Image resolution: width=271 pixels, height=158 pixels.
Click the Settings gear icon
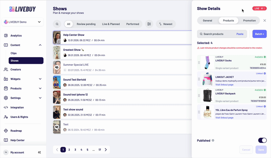(6, 98)
